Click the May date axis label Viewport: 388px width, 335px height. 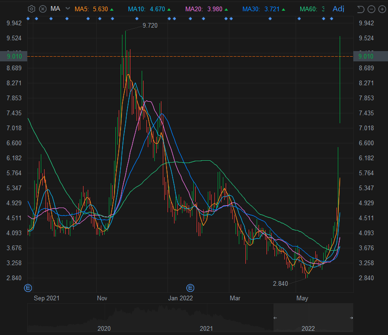click(x=302, y=298)
